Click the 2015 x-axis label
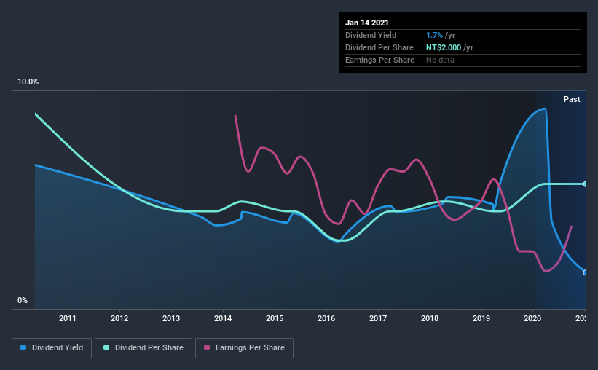 point(275,318)
